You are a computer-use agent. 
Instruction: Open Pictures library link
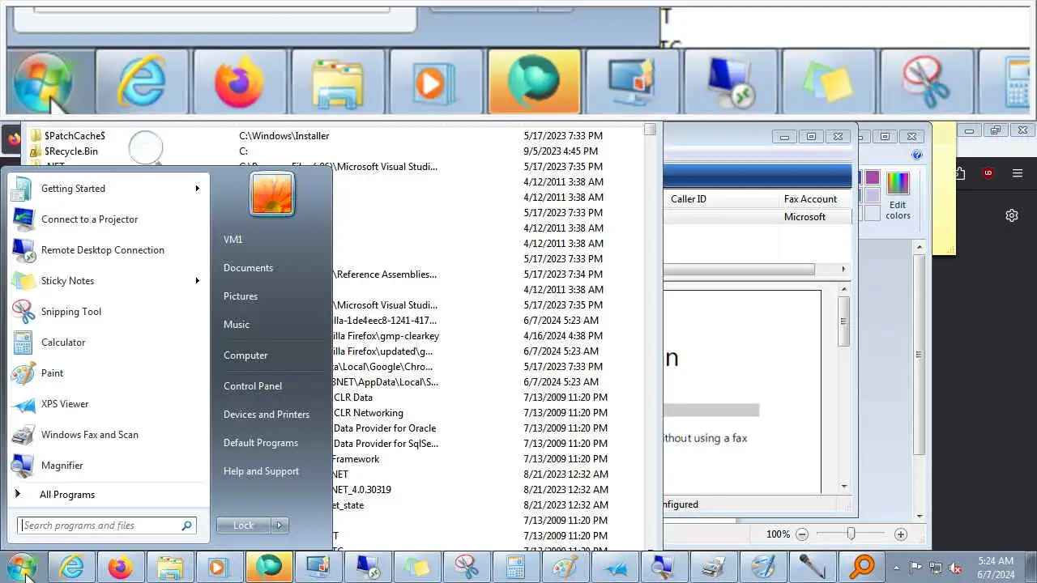point(241,296)
